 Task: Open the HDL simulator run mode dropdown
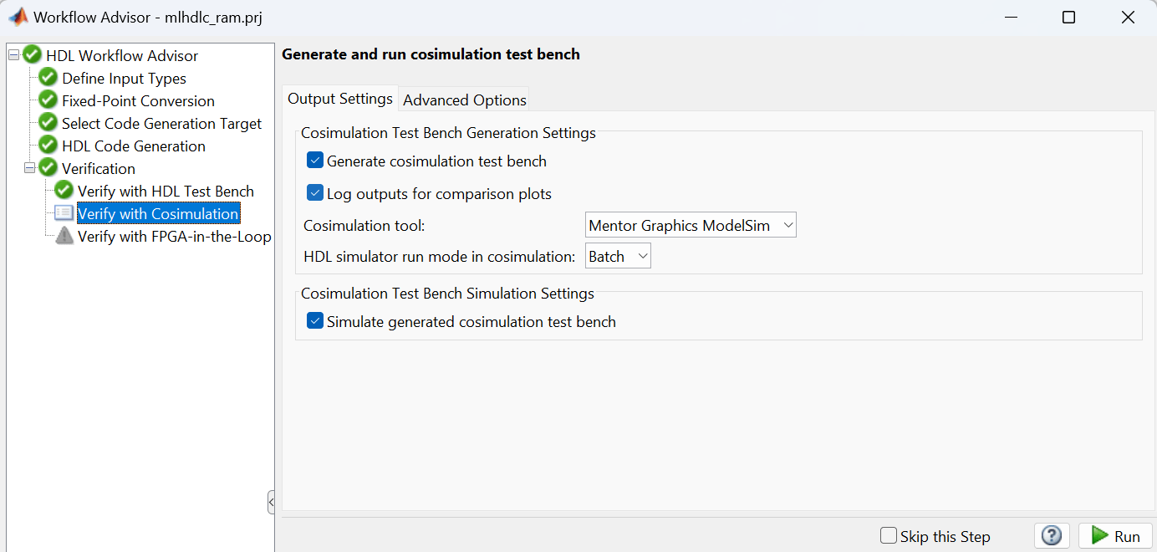point(618,257)
